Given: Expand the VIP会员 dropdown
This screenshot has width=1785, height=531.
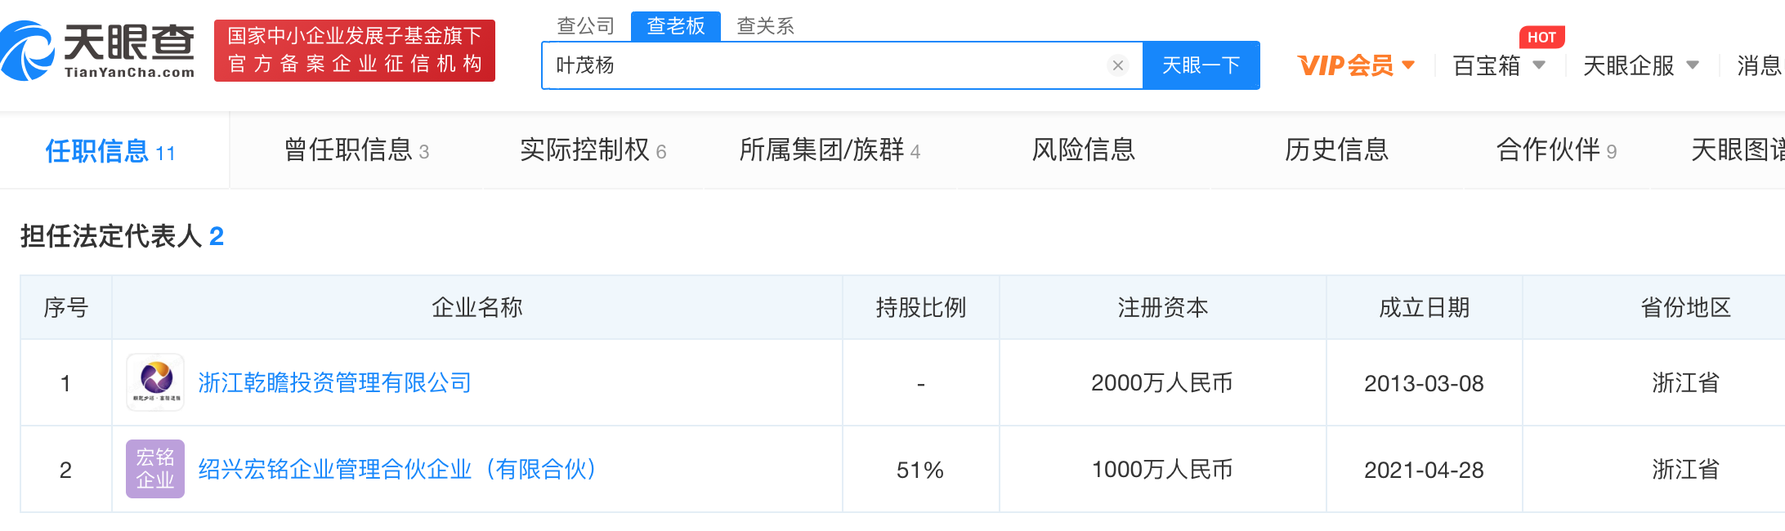Looking at the screenshot, I should point(1355,65).
